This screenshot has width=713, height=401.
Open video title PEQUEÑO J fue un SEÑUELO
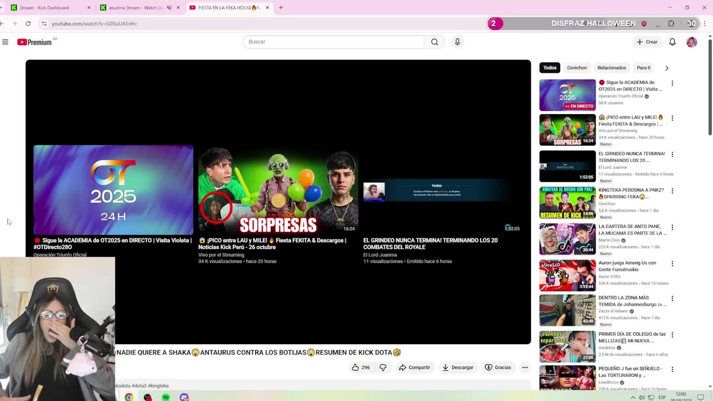(631, 371)
